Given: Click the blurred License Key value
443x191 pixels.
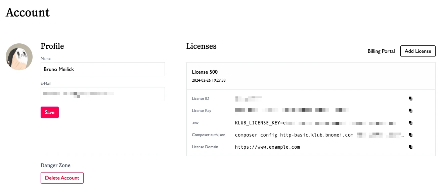Looking at the screenshot, I should 292,110.
